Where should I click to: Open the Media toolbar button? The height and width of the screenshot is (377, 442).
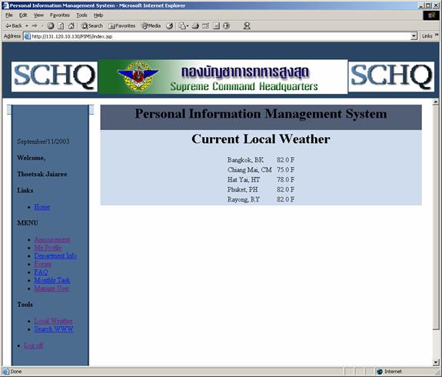(151, 26)
